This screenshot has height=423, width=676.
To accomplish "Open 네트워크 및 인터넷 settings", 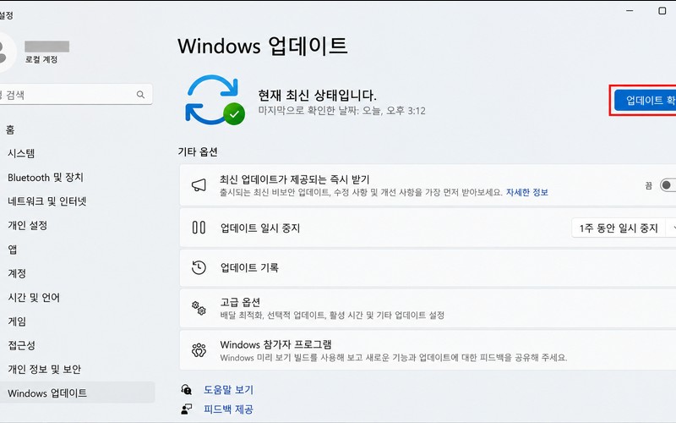I will (47, 201).
